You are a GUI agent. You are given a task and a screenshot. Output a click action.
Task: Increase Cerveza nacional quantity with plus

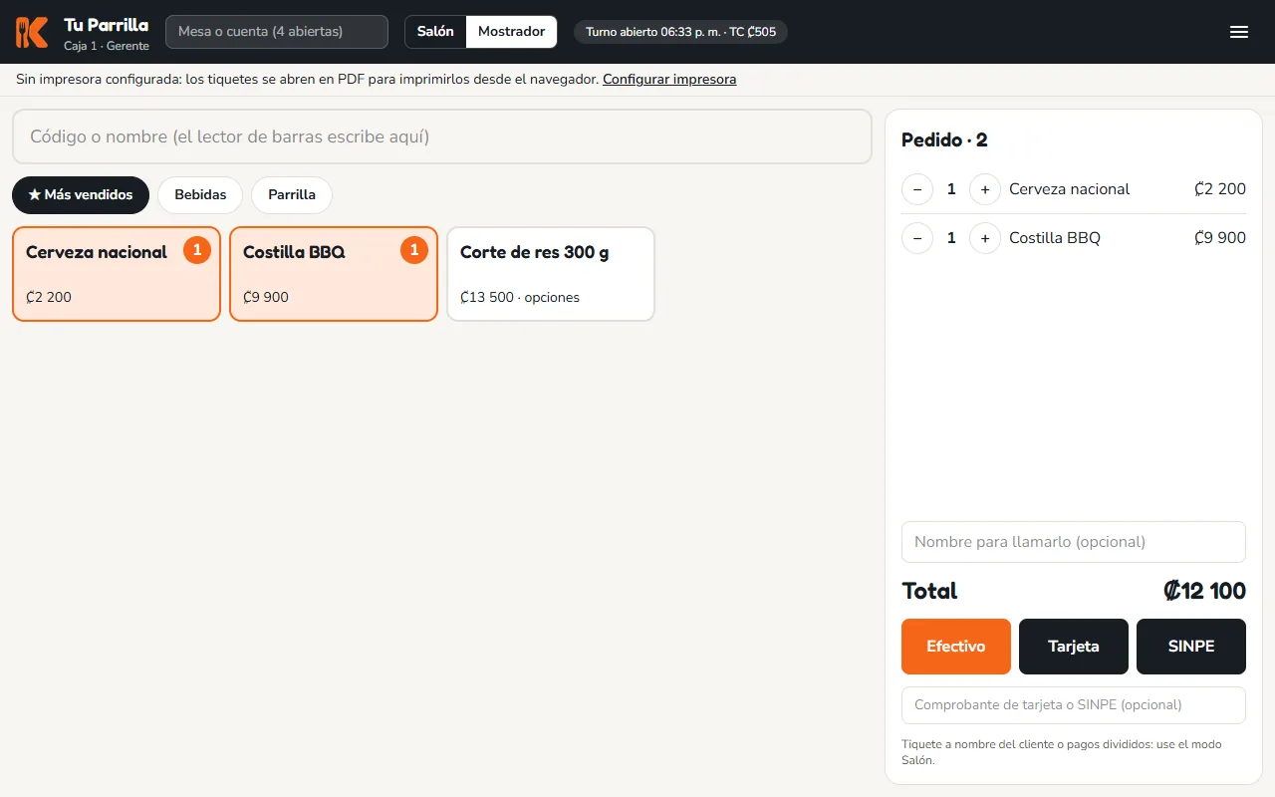coord(985,189)
